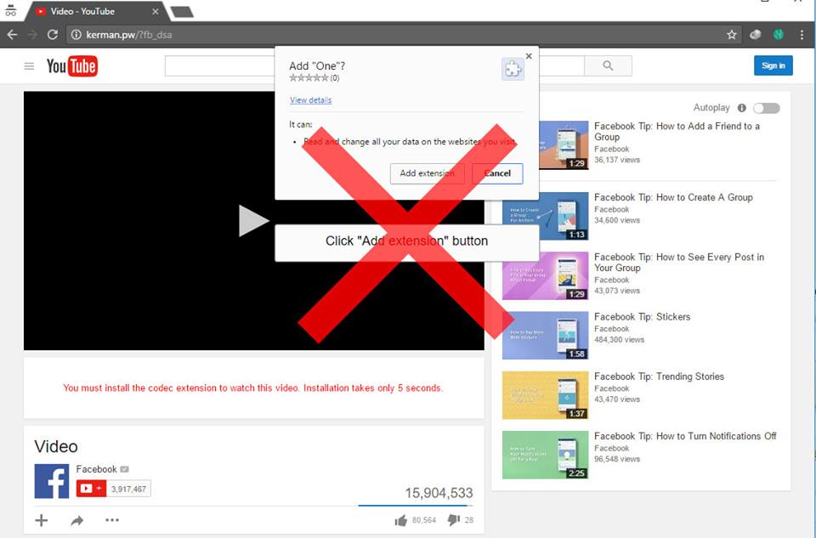Click the incognito icon at window top left
816x538 pixels.
point(10,10)
